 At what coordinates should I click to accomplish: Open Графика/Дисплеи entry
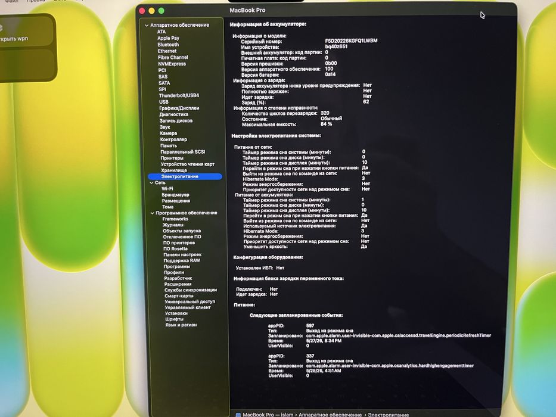[x=179, y=108]
